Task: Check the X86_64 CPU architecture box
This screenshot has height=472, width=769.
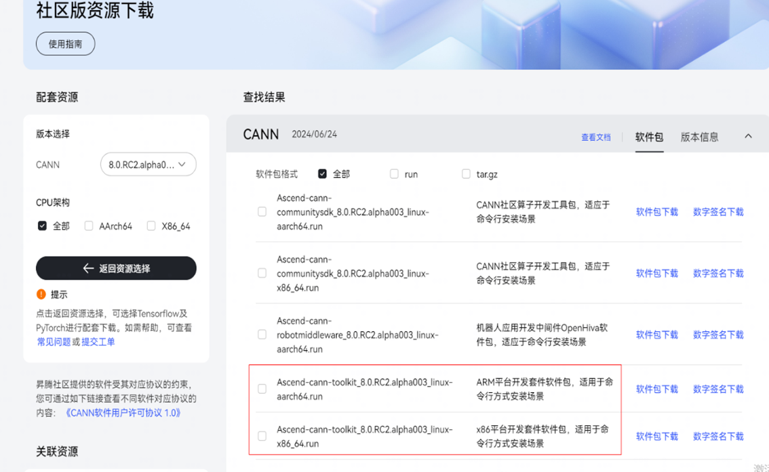Action: (x=151, y=226)
